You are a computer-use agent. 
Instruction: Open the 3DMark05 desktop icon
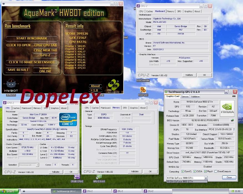pyautogui.click(x=11, y=95)
